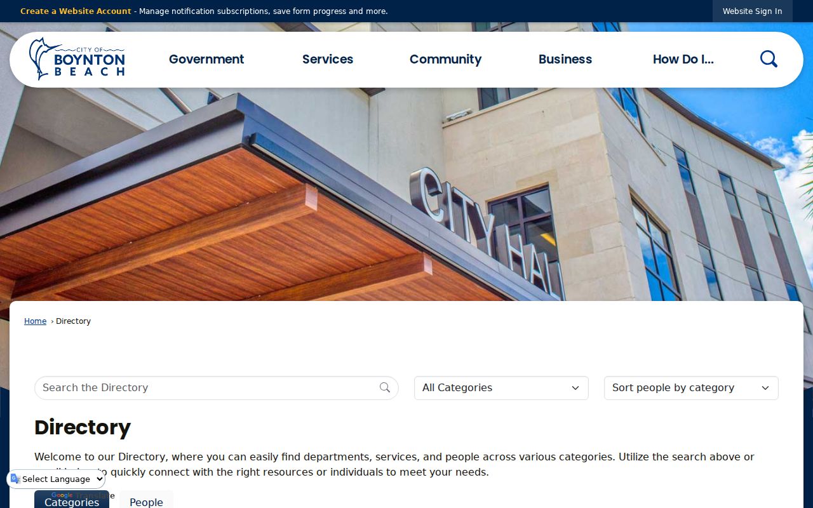Open the Community menu
The image size is (813, 508).
click(x=445, y=59)
